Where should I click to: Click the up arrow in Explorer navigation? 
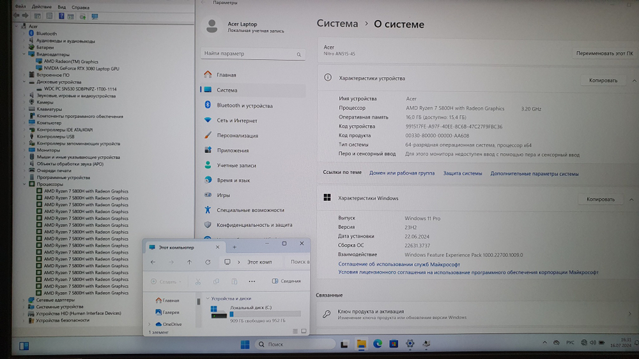[x=189, y=262]
